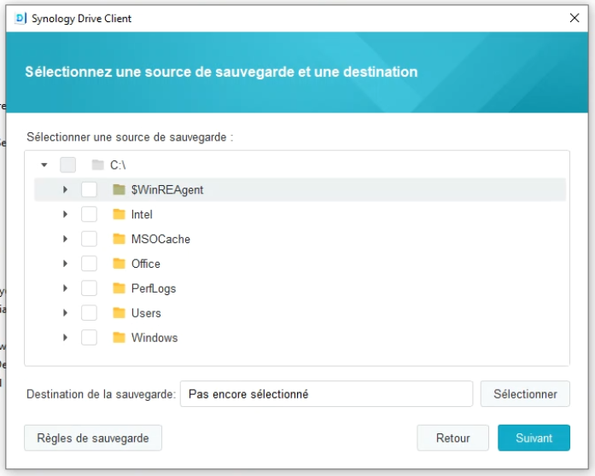Open Règles de sauvegarde settings

(x=93, y=438)
